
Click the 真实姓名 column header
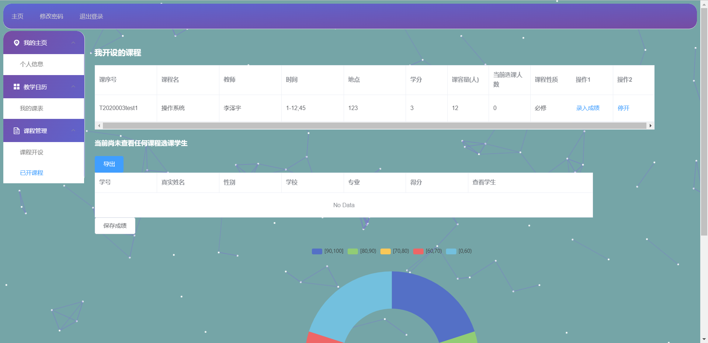[x=188, y=183]
